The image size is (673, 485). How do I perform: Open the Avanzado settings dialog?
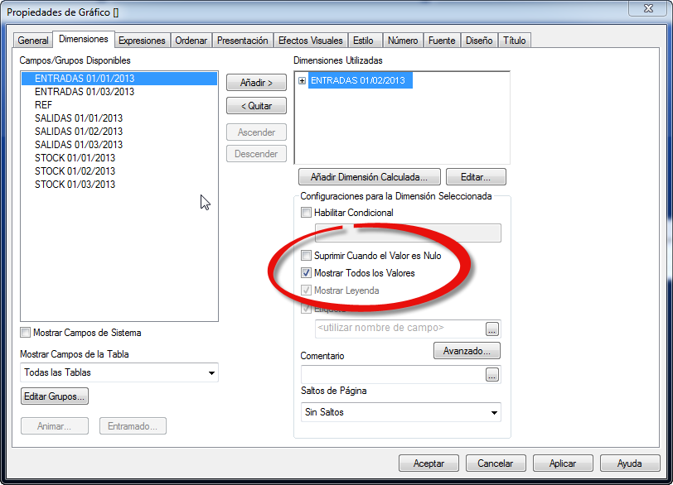(467, 350)
